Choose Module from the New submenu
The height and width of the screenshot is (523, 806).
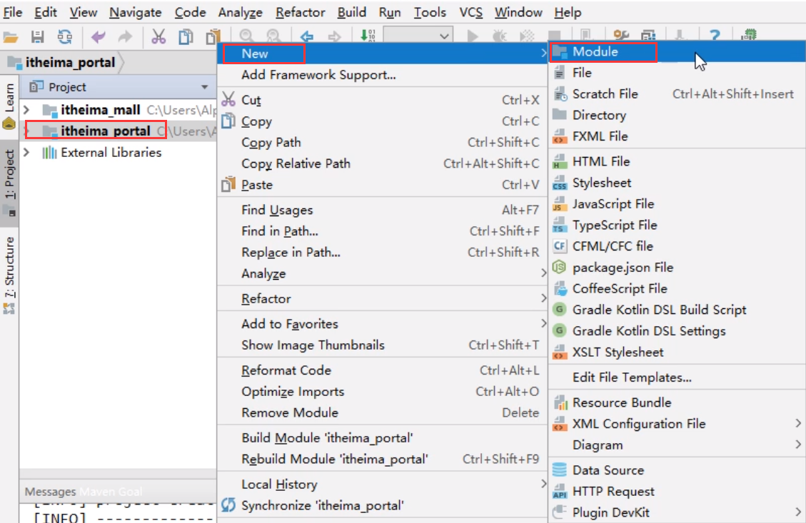[677, 52]
